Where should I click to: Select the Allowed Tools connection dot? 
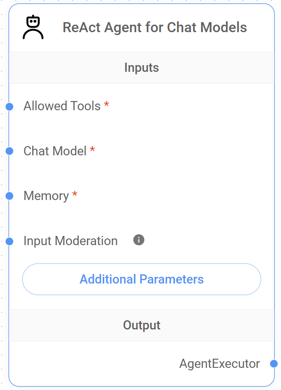(8, 106)
